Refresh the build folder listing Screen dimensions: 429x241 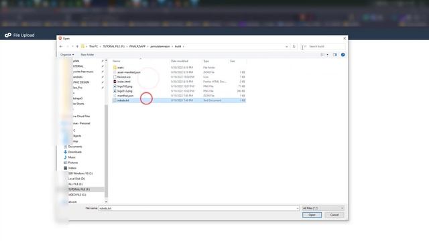294,46
